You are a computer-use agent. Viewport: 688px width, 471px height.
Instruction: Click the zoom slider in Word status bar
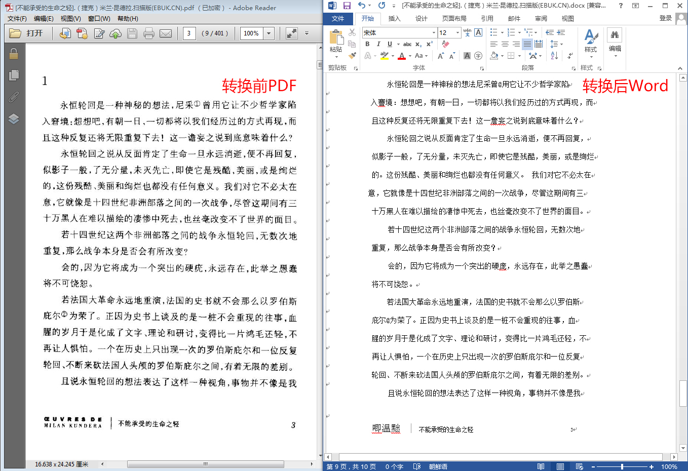[x=622, y=466]
